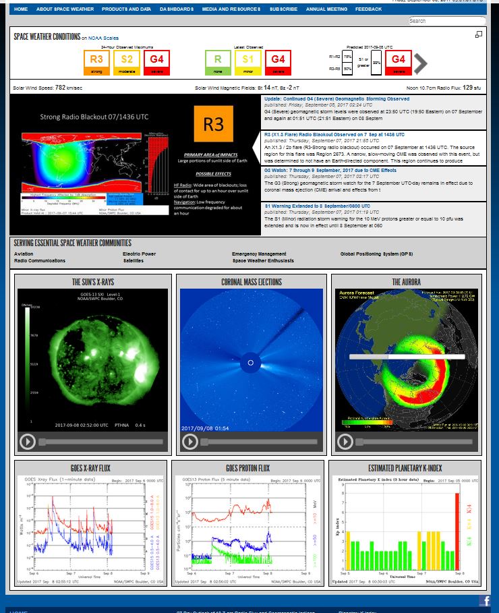Play the Aurora forecast animation
The width and height of the screenshot is (499, 613).
point(345,442)
